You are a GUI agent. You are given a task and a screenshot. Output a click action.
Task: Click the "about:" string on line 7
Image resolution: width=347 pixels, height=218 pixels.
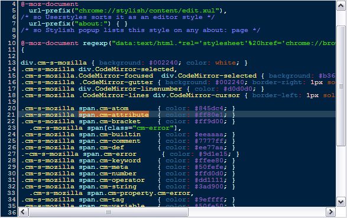tap(91, 24)
